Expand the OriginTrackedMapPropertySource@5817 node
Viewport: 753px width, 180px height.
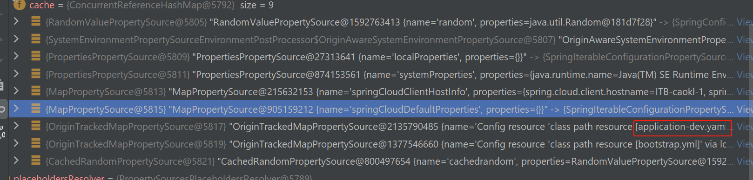click(x=16, y=126)
